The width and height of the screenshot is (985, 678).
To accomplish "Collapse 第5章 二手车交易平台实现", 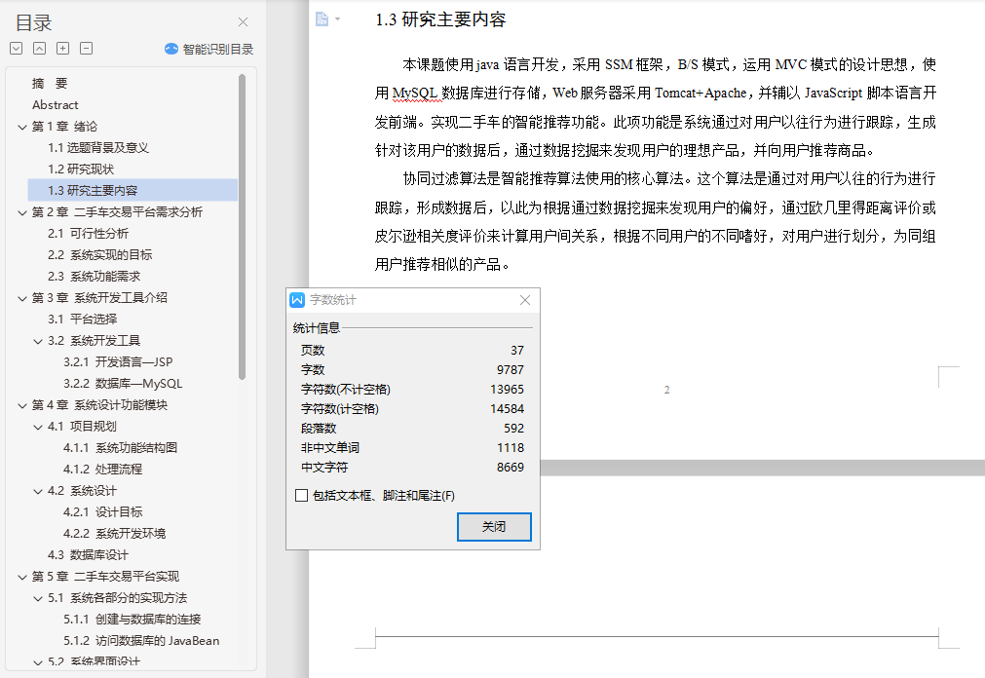I will coord(22,577).
